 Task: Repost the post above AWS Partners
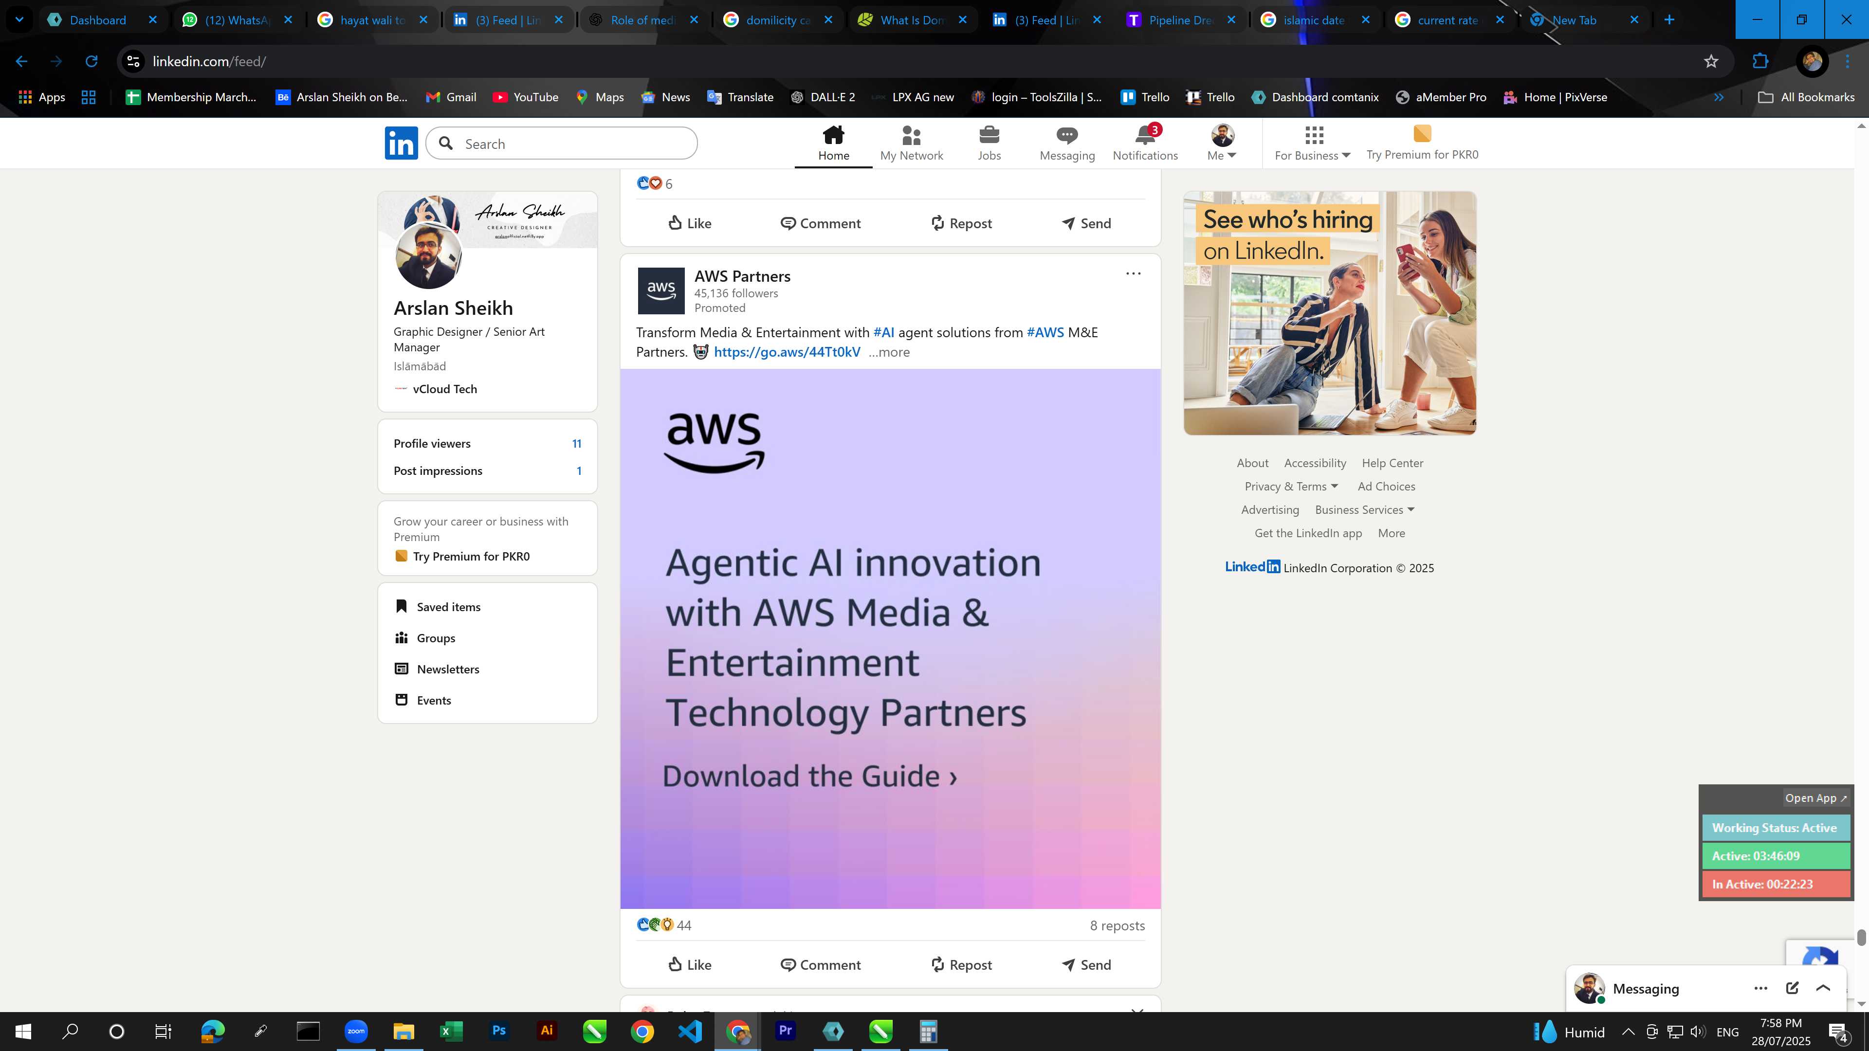point(961,223)
